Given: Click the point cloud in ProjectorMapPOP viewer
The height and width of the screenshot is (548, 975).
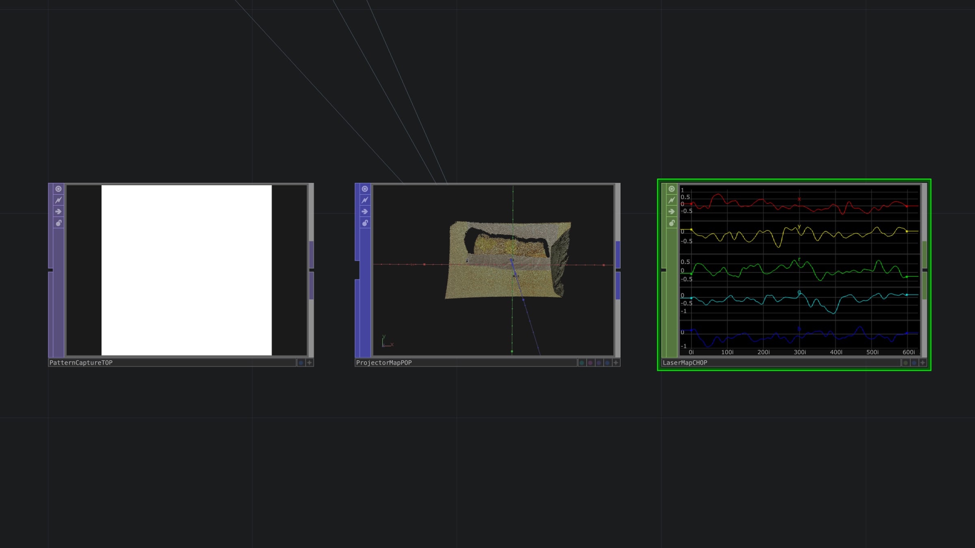Looking at the screenshot, I should coord(508,260).
